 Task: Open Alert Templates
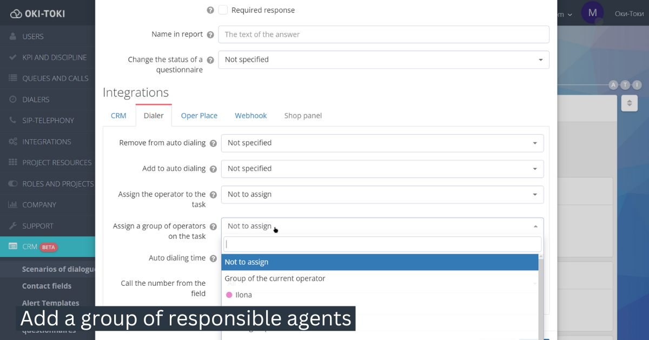[x=50, y=303]
